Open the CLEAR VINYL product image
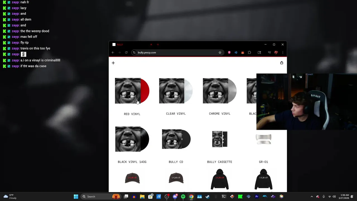The height and width of the screenshot is (201, 357). (x=176, y=91)
